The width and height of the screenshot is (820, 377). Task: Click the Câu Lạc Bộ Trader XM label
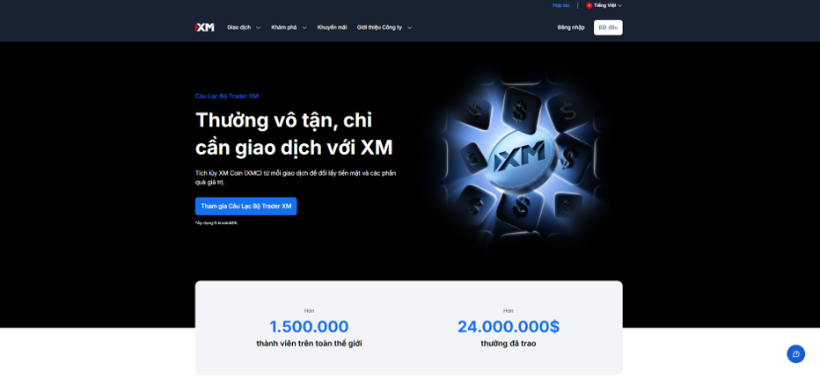pos(227,96)
